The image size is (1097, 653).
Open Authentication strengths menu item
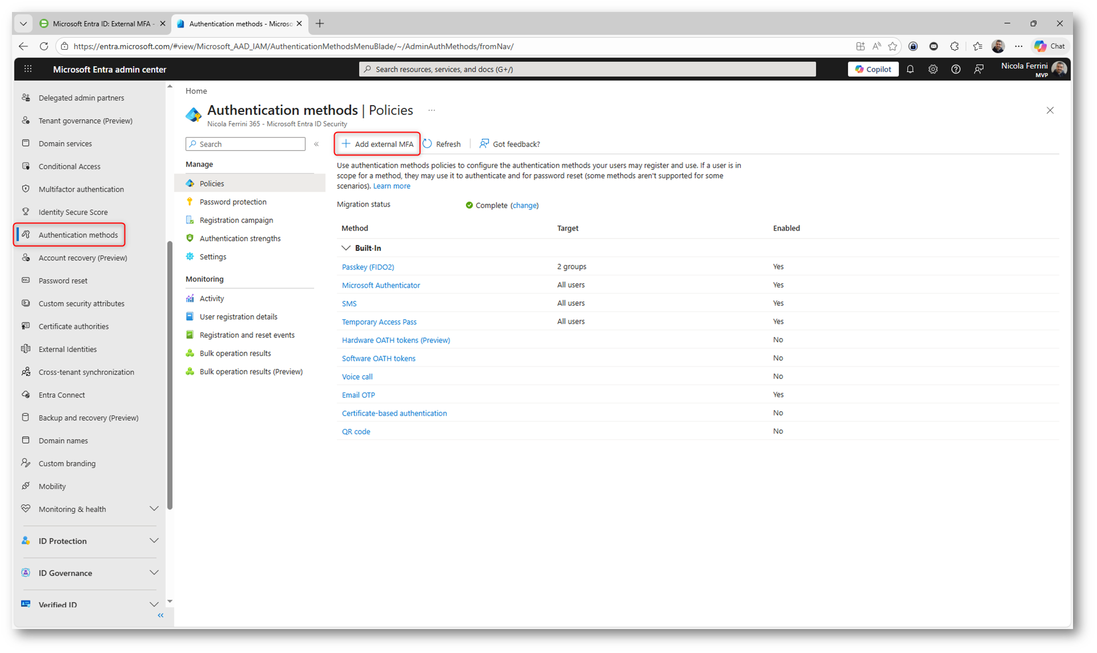[240, 239]
